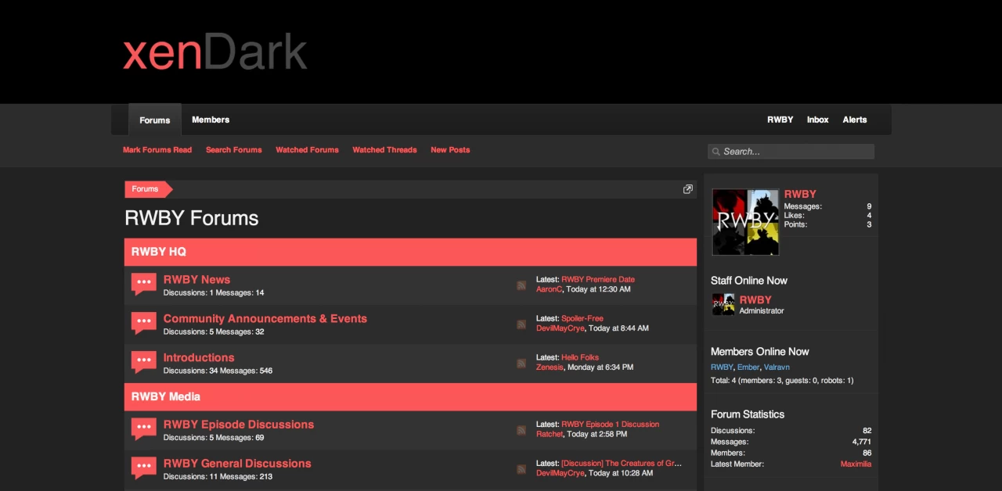This screenshot has height=491, width=1002.
Task: Click the Members Online Now heading
Action: (x=760, y=352)
